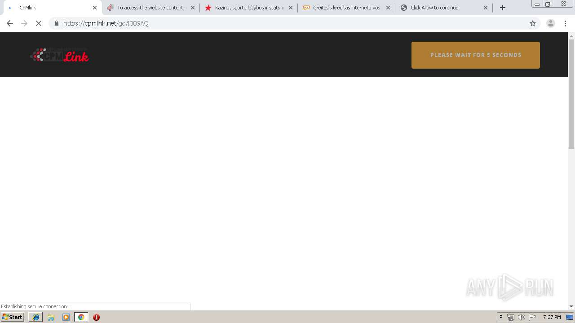Click the page scrollbar thumb

[571, 94]
